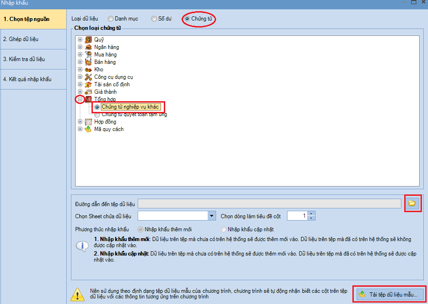
Task: Select the Quỹ tree label
Action: point(99,40)
